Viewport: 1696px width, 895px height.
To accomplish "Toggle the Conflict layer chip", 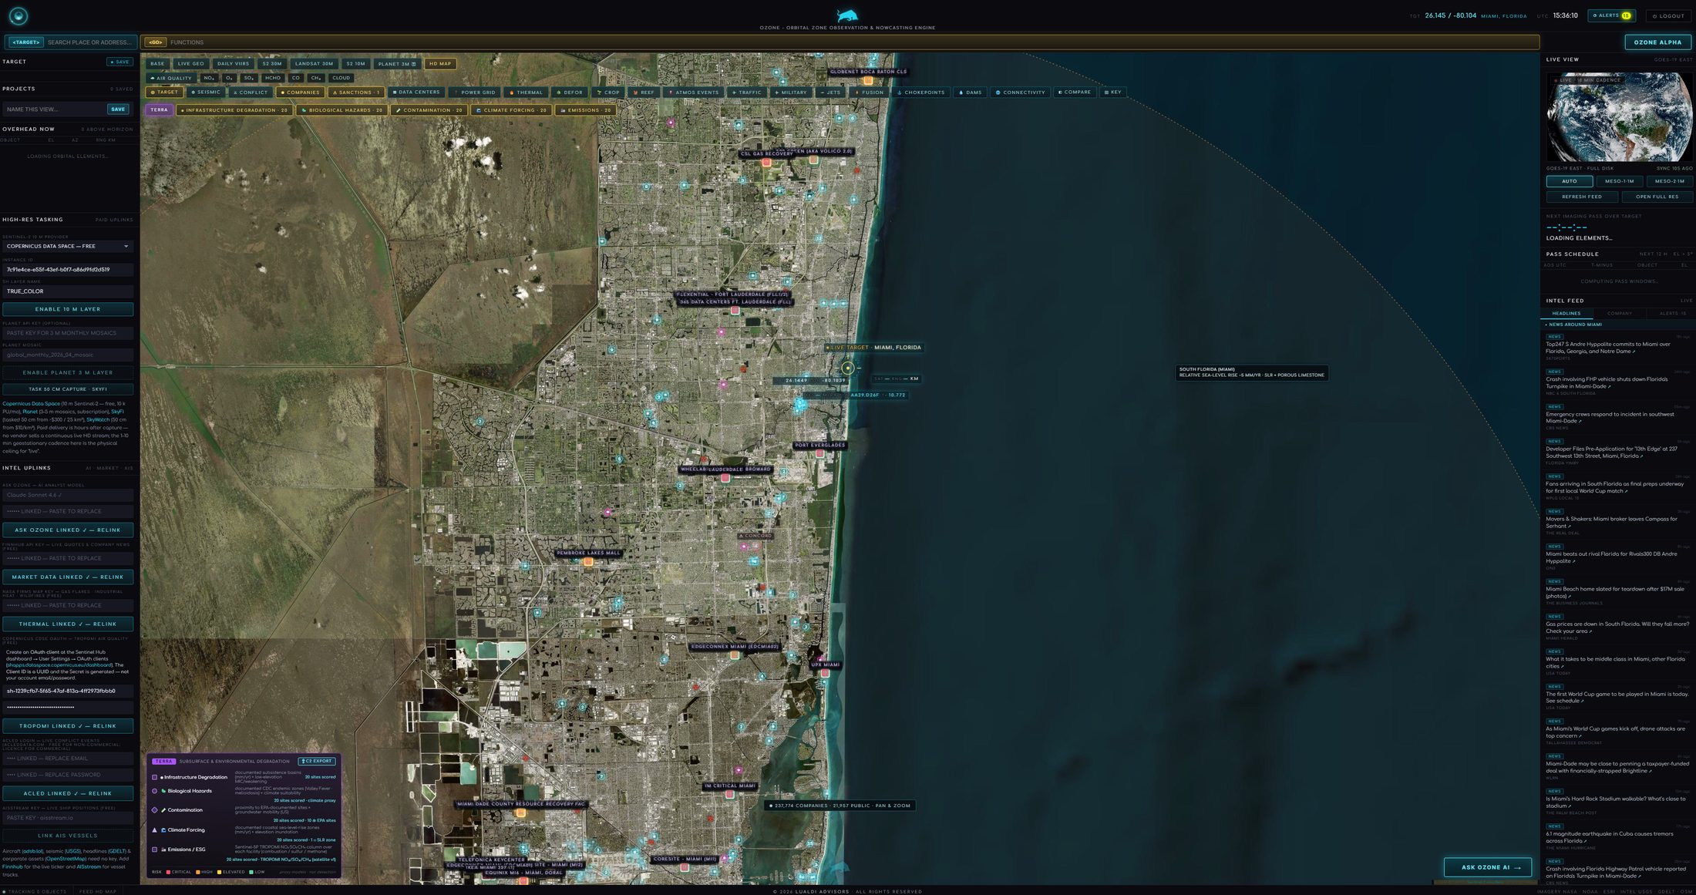I will [251, 93].
